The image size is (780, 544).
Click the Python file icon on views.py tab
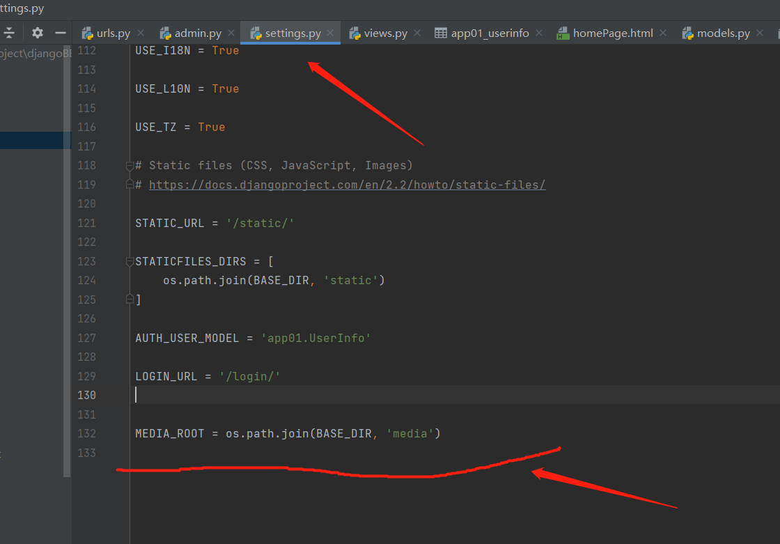[x=354, y=33]
